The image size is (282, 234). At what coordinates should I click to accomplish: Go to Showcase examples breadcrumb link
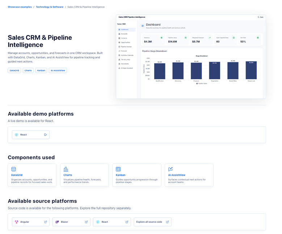point(20,7)
